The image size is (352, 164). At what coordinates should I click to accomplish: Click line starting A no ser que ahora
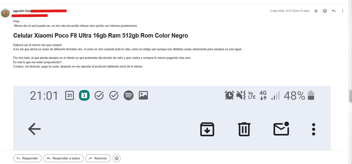(x=128, y=49)
